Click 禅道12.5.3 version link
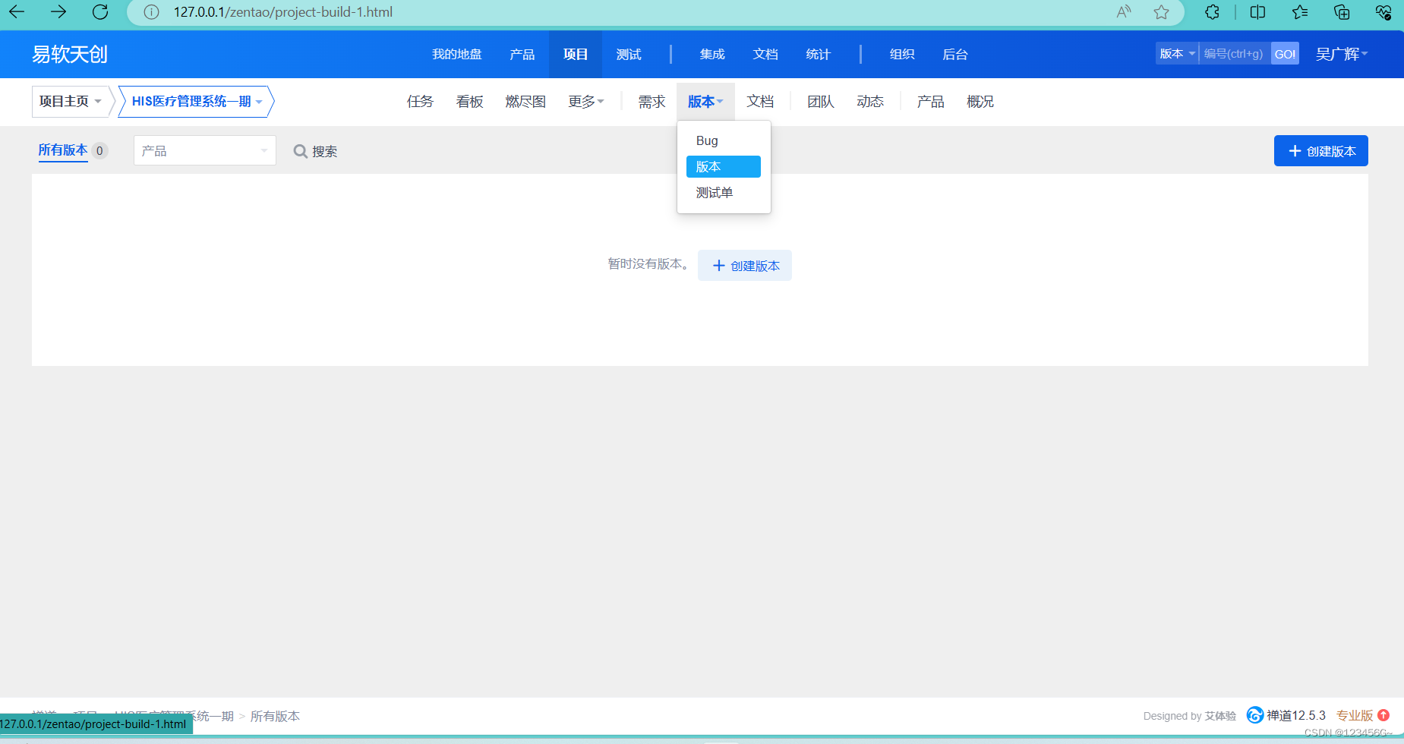 click(x=1295, y=715)
